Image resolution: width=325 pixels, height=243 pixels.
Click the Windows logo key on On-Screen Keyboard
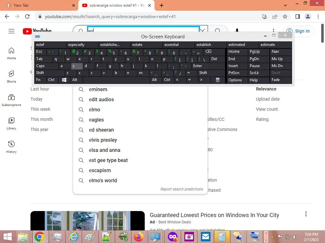coord(64,80)
